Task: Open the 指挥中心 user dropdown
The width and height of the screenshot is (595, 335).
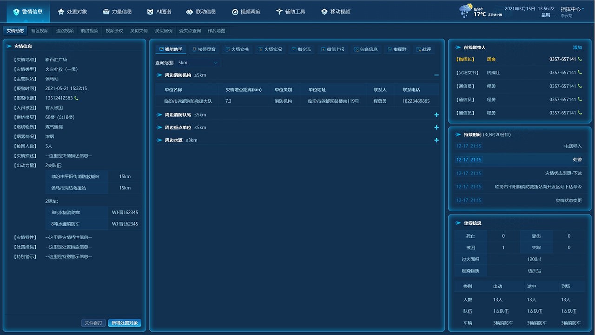Action: click(572, 9)
